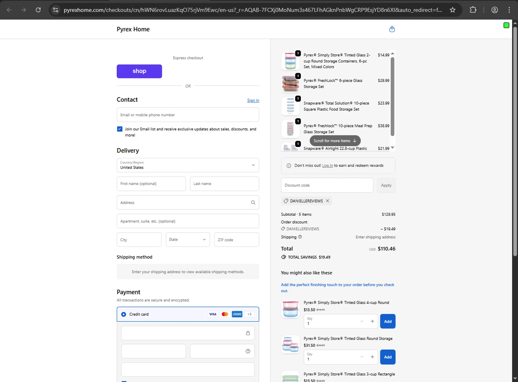Click Log in link to redeem rewards
The image size is (518, 382).
point(327,166)
